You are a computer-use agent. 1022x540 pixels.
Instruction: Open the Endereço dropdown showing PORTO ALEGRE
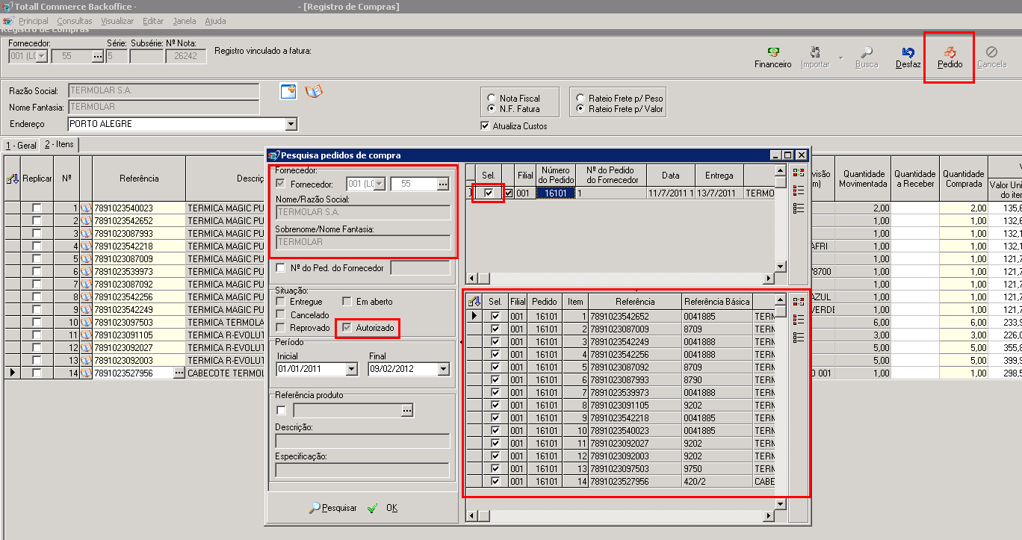coord(291,124)
